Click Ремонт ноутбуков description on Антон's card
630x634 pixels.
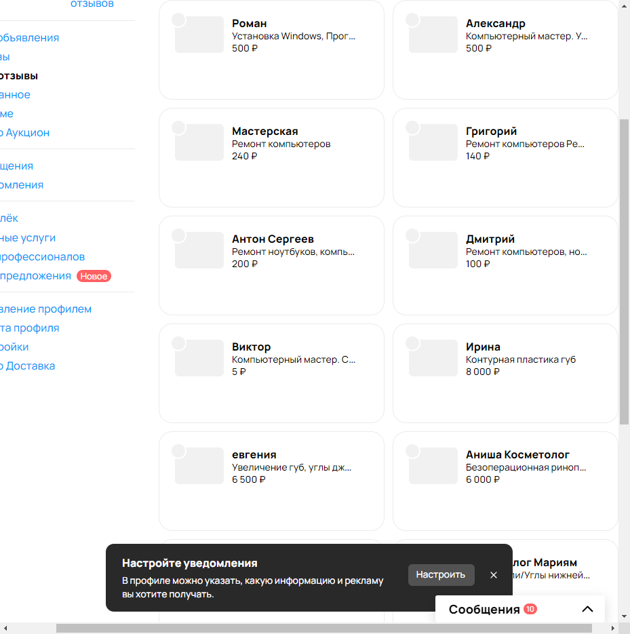click(x=293, y=252)
